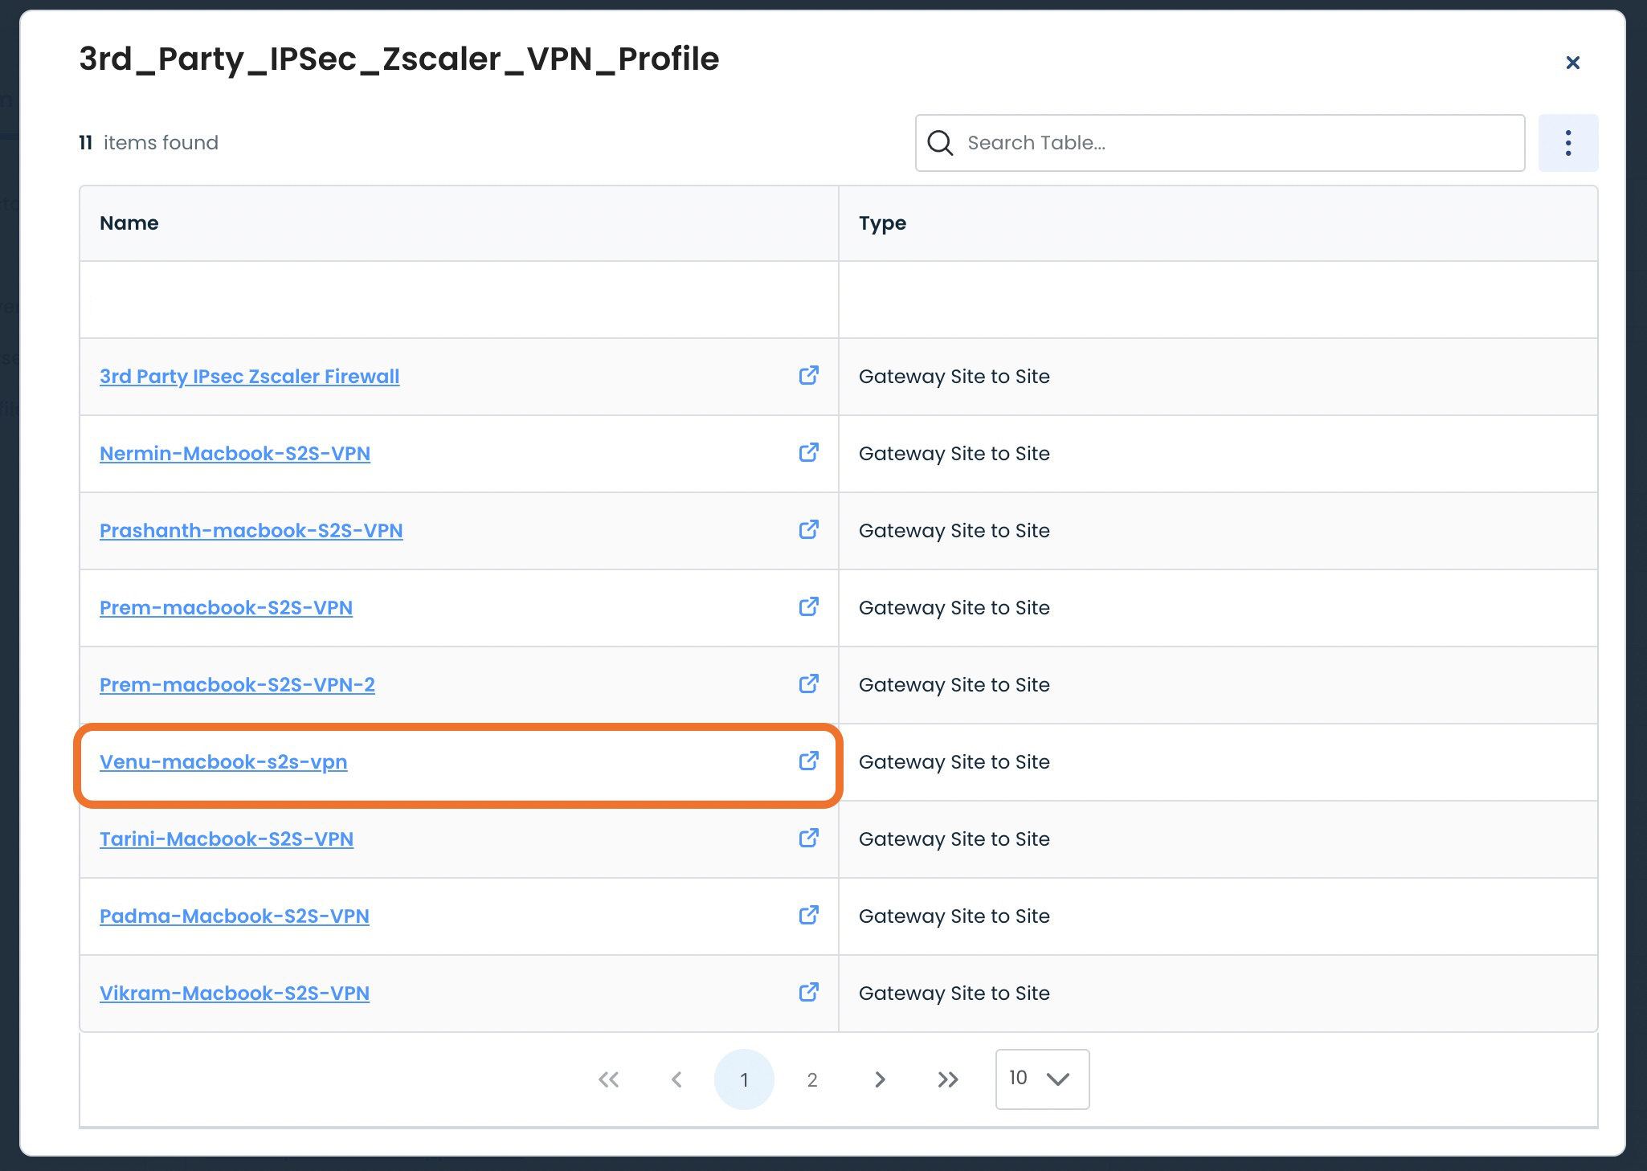This screenshot has width=1647, height=1171.
Task: Open the Nermin-Macbook-S2S-VPN link
Action: point(235,453)
